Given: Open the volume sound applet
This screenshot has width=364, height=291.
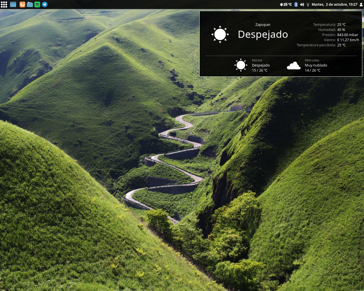Looking at the screenshot, I should 302,4.
